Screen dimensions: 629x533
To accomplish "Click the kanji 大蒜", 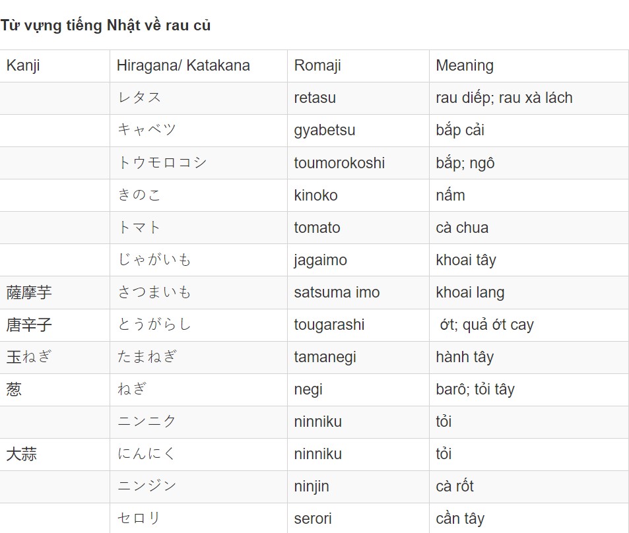I will pyautogui.click(x=21, y=455).
